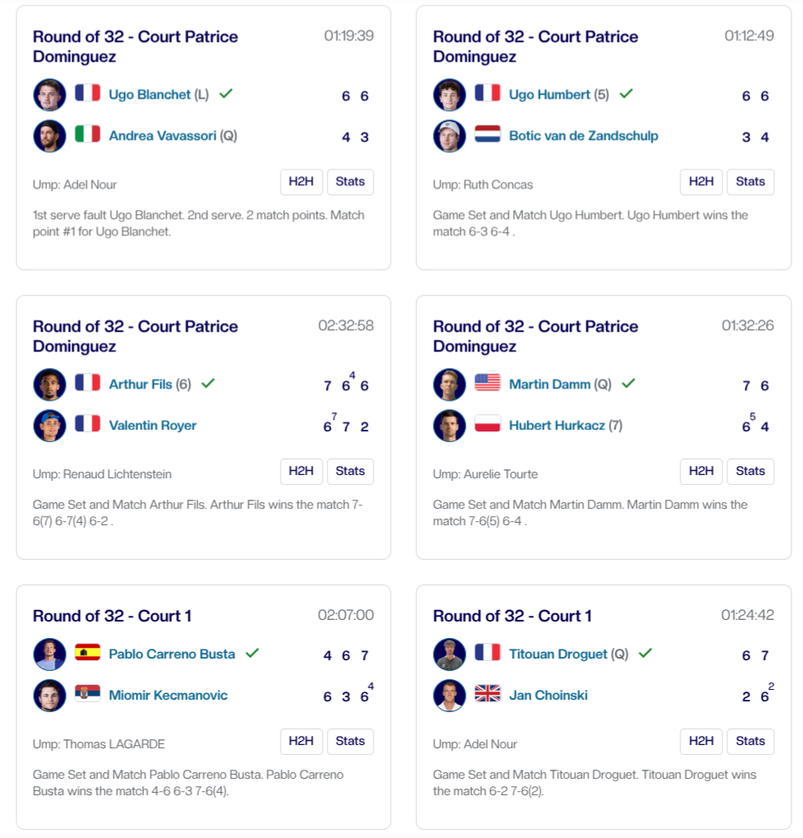
Task: Click Pablo Carreno Busta's profile photo
Action: pos(49,654)
